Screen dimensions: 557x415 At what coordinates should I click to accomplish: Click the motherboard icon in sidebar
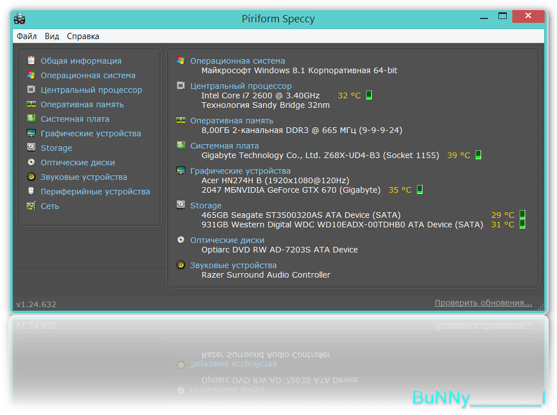click(31, 118)
